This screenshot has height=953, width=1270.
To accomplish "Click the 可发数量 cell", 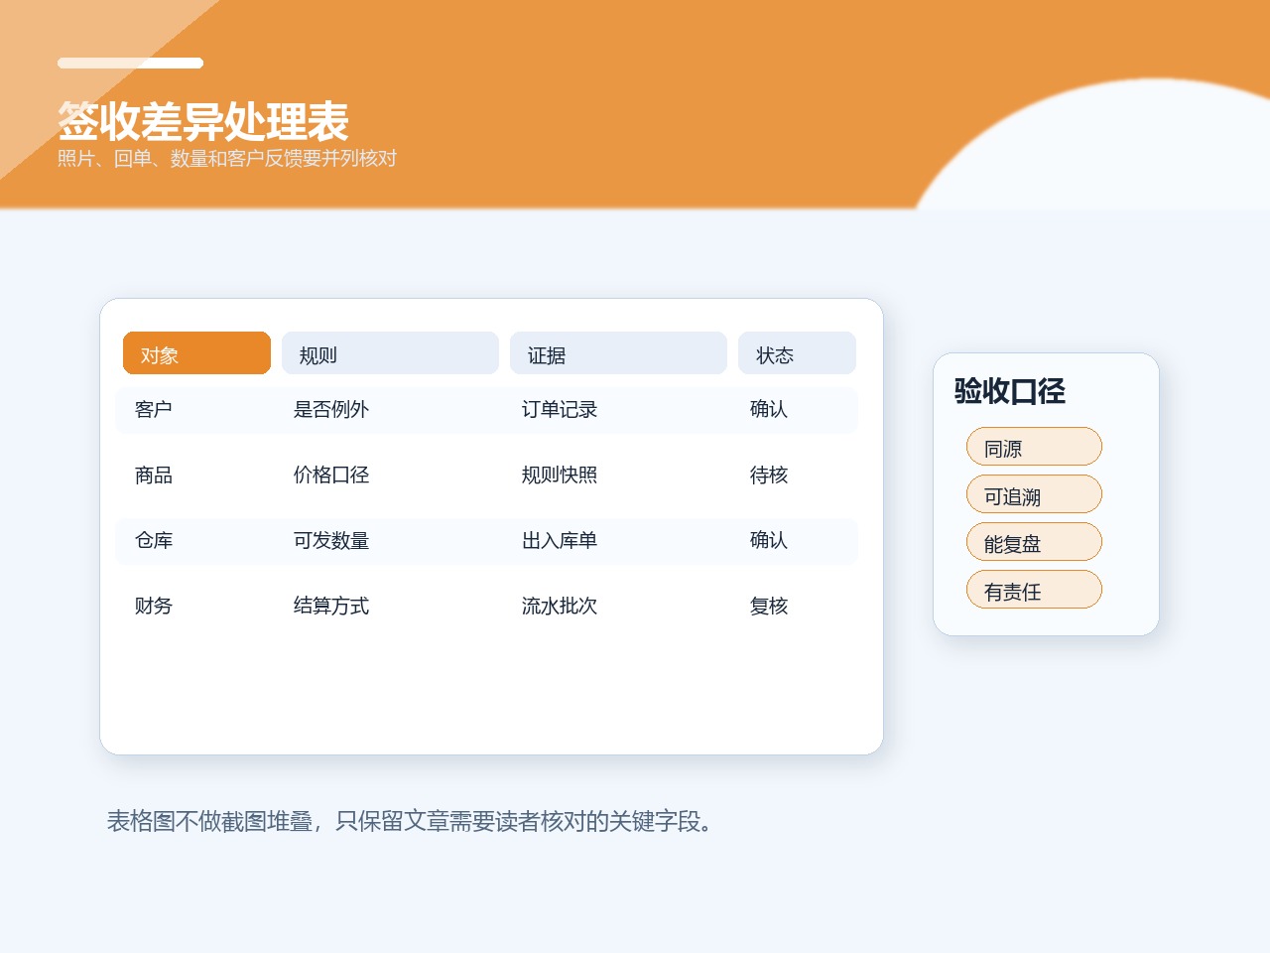I will 331,541.
